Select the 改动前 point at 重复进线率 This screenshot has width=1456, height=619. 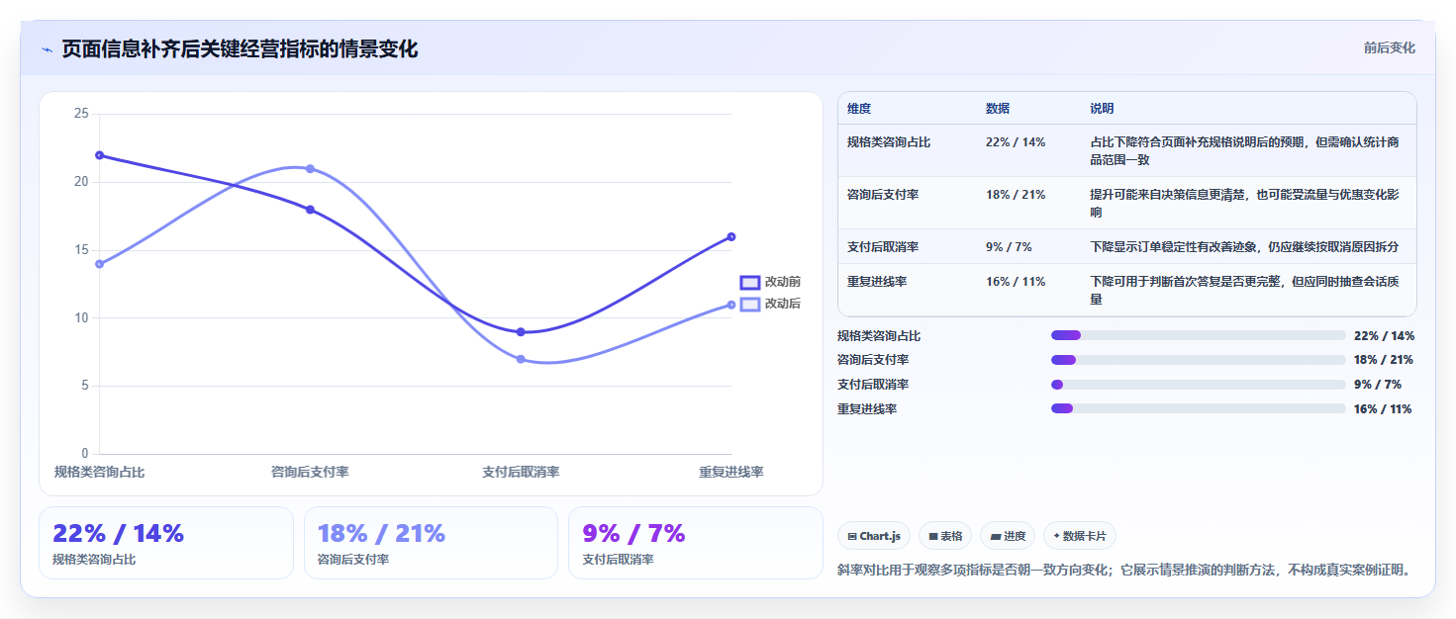[731, 236]
